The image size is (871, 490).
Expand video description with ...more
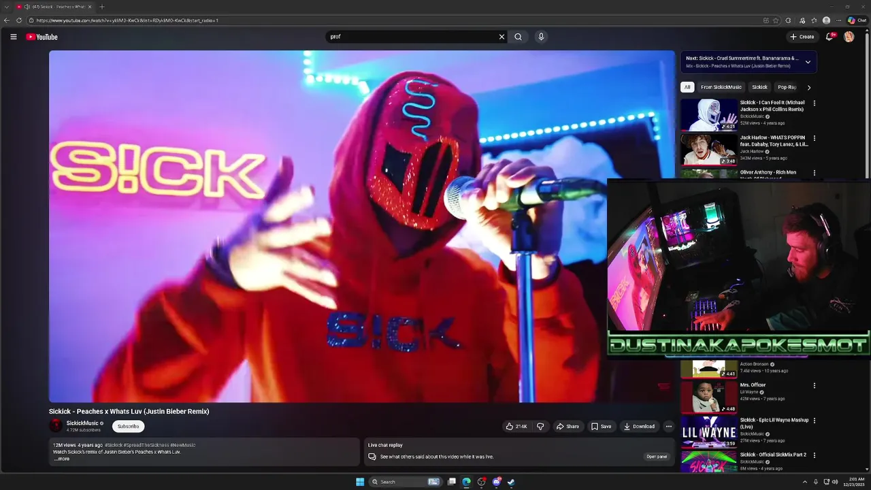coord(62,459)
